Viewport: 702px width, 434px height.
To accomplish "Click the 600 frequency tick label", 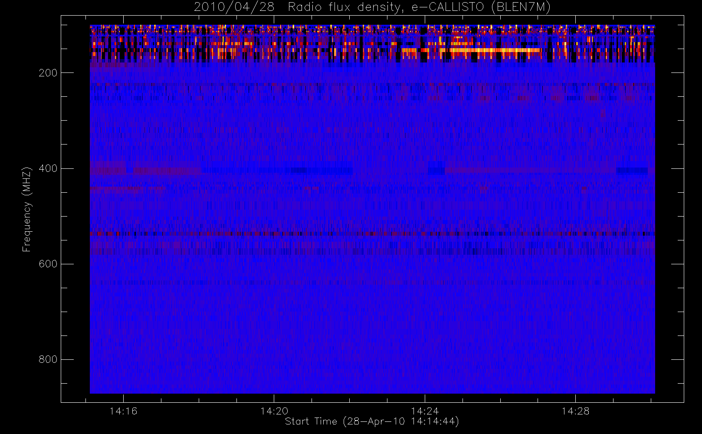I will point(48,264).
